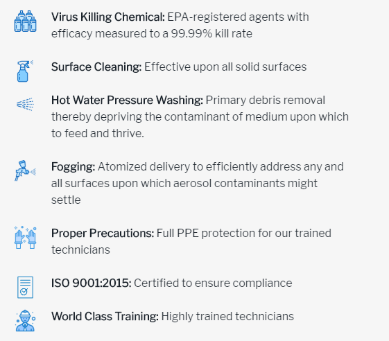Click the spray bottle surface cleaning icon

(25, 71)
